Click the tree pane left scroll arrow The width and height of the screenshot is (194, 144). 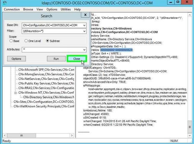click(5, 136)
